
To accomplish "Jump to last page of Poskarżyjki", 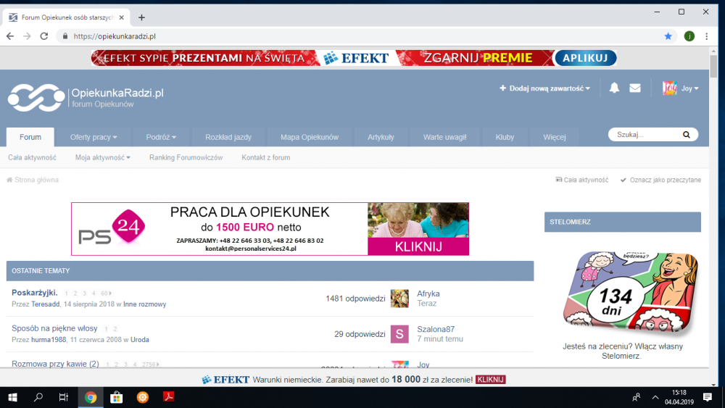I will click(107, 293).
